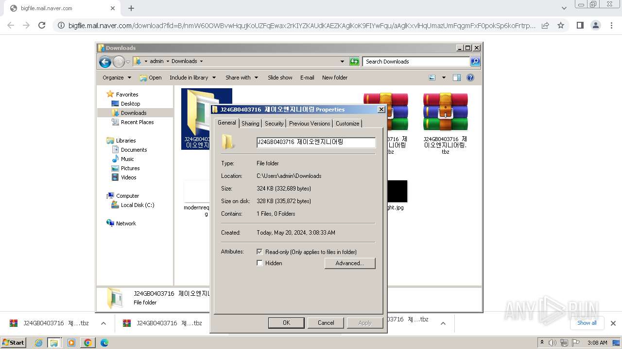Screen dimensions: 622x349
Task: Open the Organize dropdown menu
Action: [x=117, y=78]
